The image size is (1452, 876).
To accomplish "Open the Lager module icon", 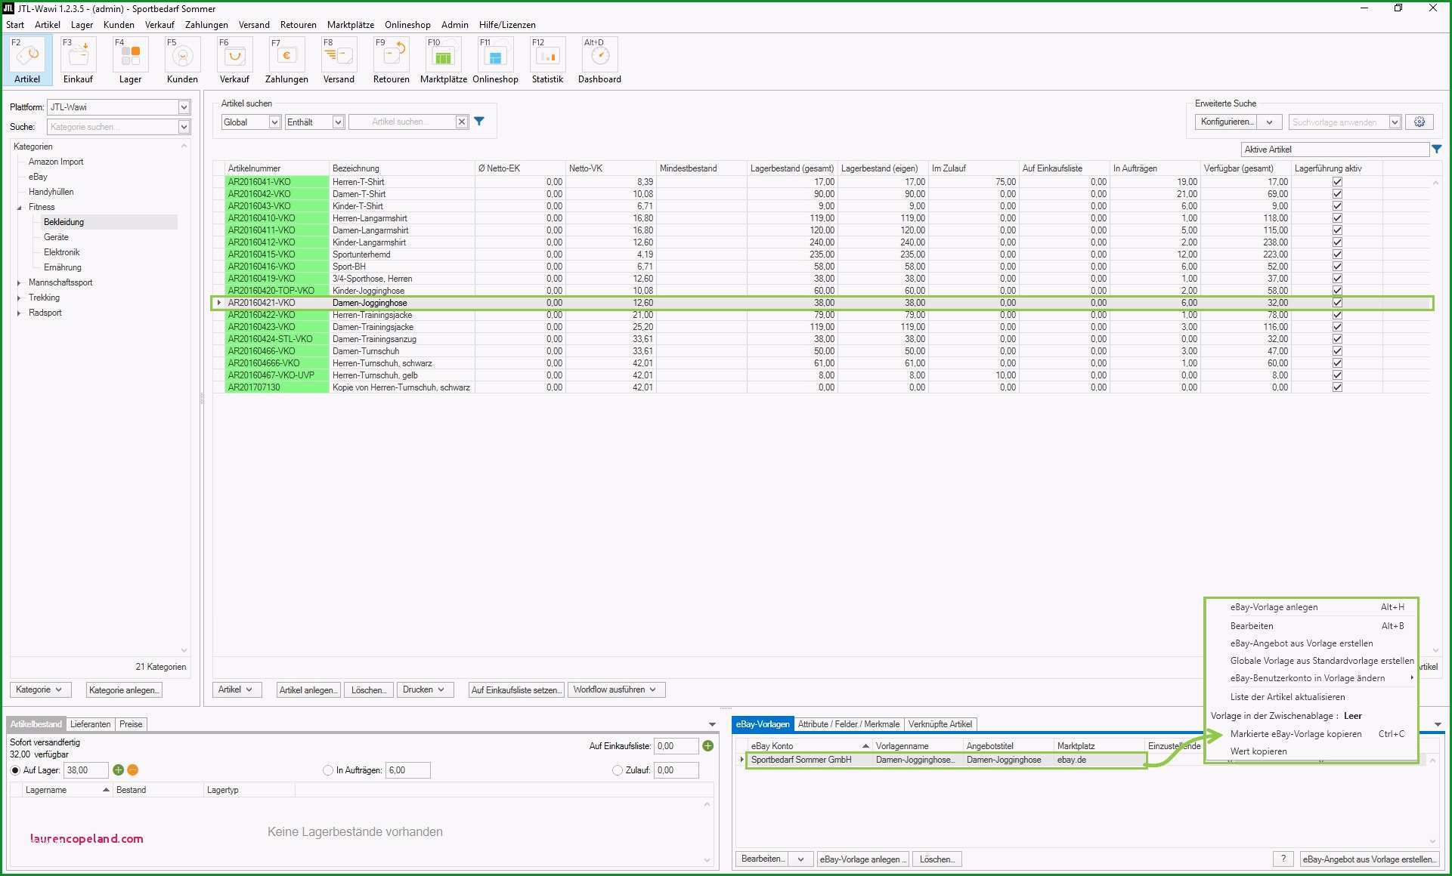I will [130, 60].
